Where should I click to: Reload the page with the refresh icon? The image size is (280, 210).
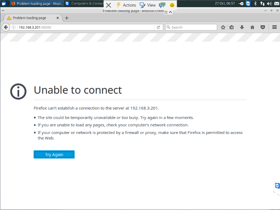[x=159, y=27]
